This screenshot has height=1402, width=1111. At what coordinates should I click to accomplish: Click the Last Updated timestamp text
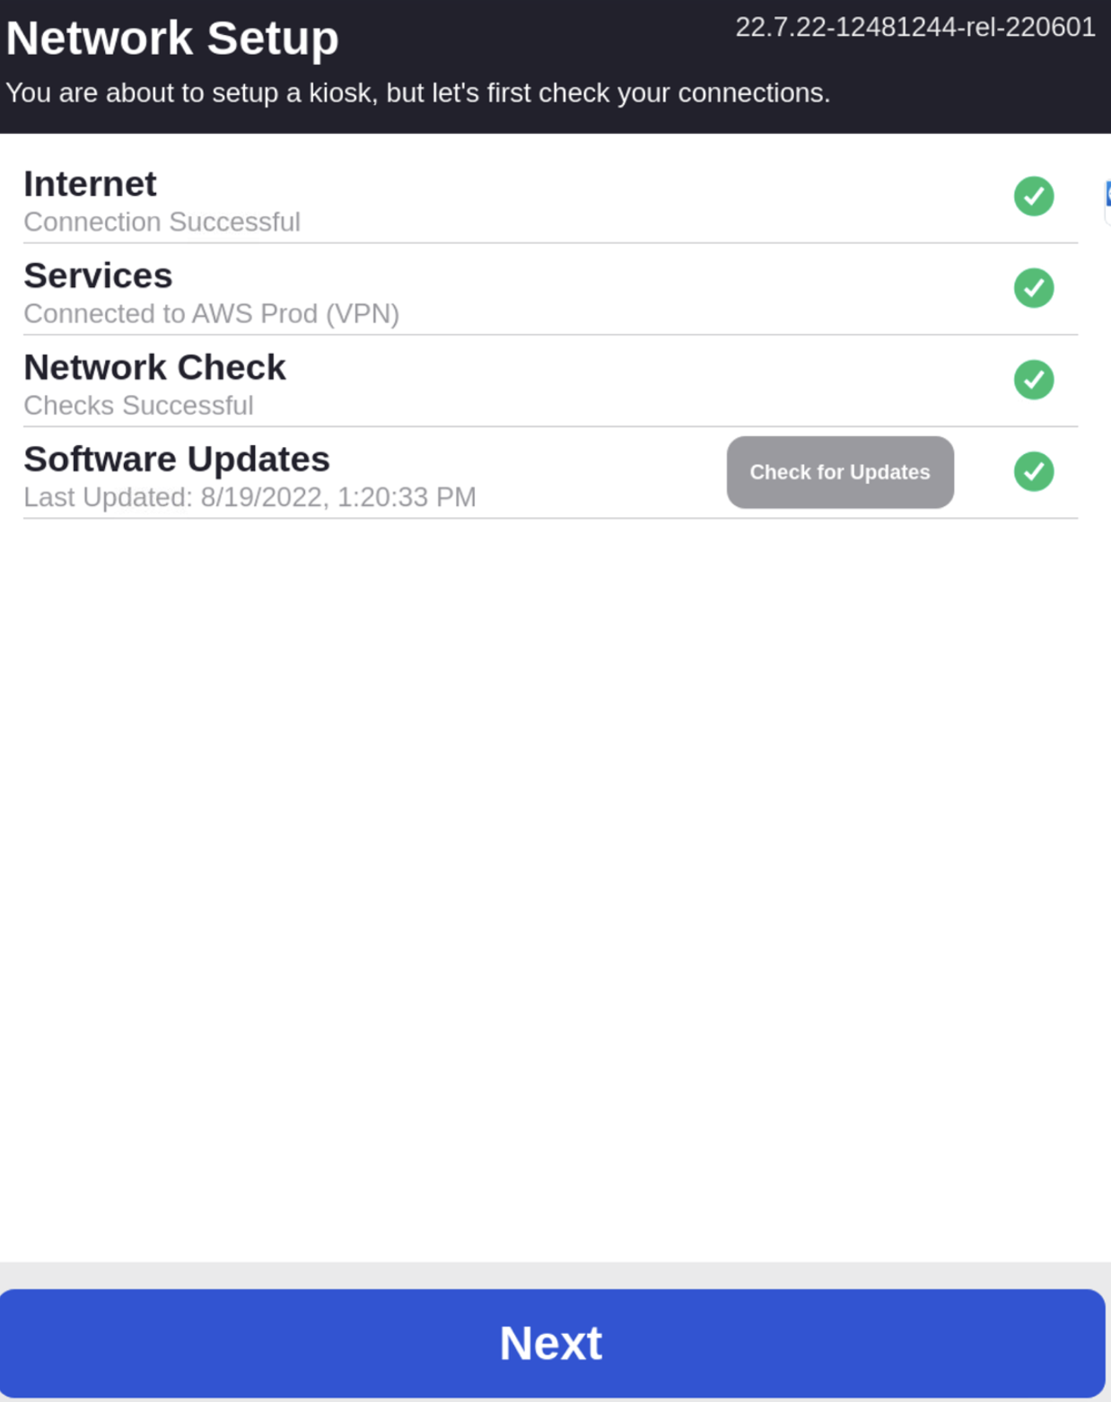[249, 497]
